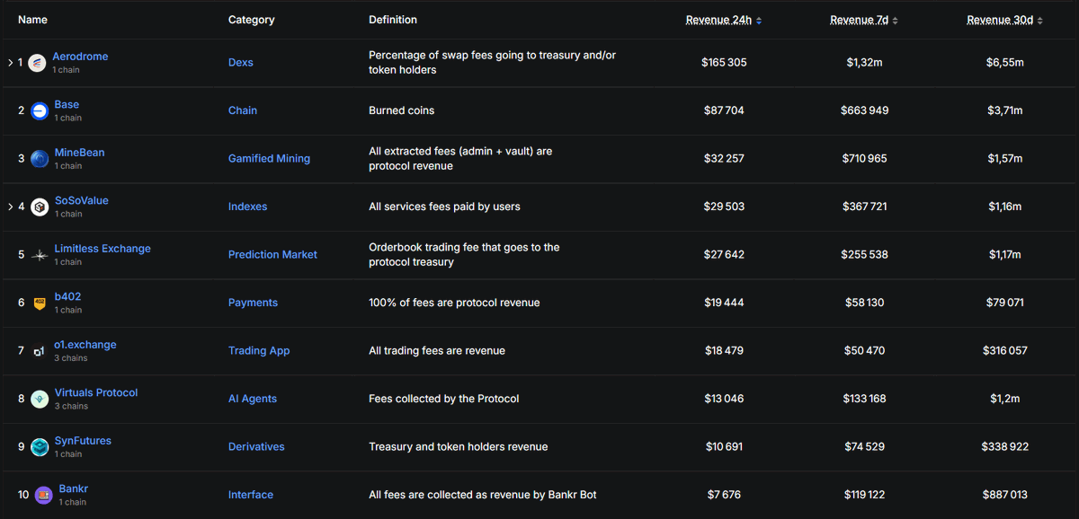Open the SoSoValue protocol link
The height and width of the screenshot is (519, 1079).
[x=81, y=201]
